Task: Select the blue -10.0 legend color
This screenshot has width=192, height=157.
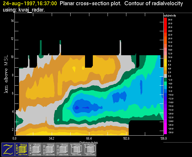Action: [x=165, y=95]
